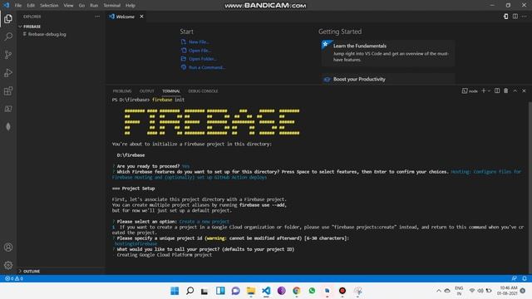Open the Help menu

[x=131, y=6]
